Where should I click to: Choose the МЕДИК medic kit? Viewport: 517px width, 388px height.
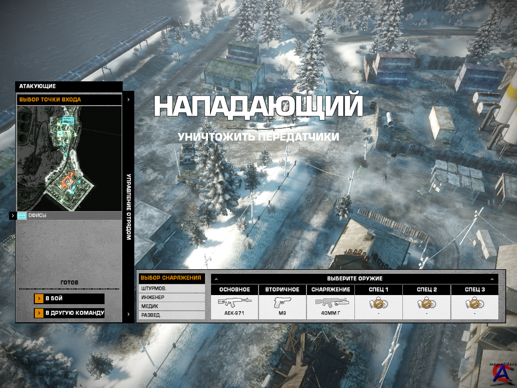tap(172, 306)
